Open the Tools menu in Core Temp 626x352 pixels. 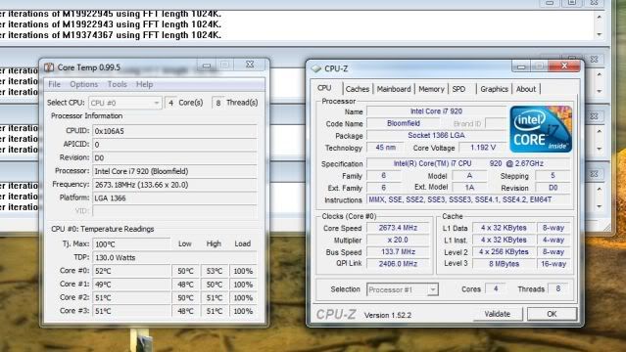click(x=117, y=84)
